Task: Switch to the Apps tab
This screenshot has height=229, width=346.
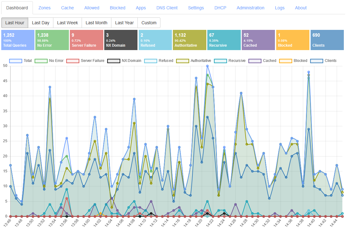Action: 141,8
